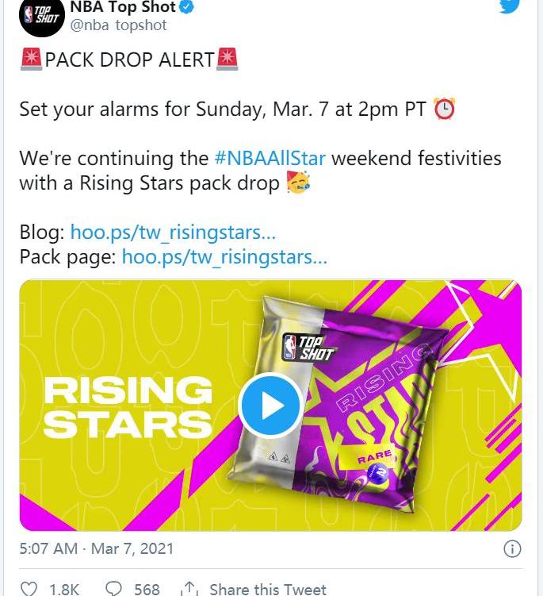Open the Twitter bird logo
Image resolution: width=543 pixels, height=596 pixels.
click(509, 6)
